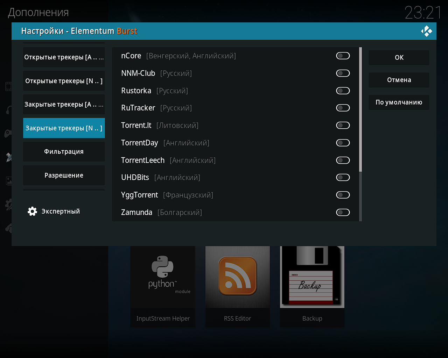Click the gear icon beside Экспертный
Screen dimensions: 448x358
click(32, 211)
